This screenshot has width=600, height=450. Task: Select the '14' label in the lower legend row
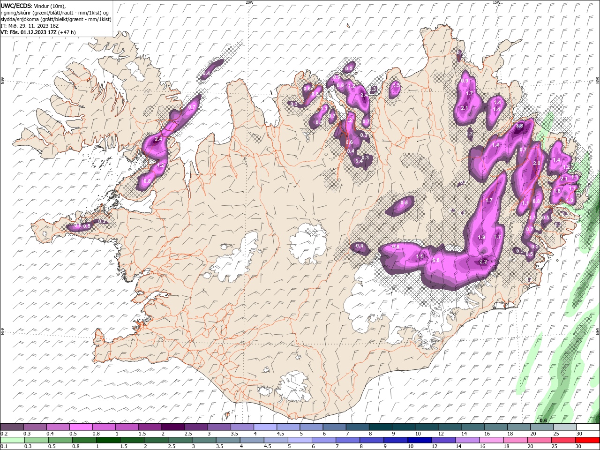458,446
